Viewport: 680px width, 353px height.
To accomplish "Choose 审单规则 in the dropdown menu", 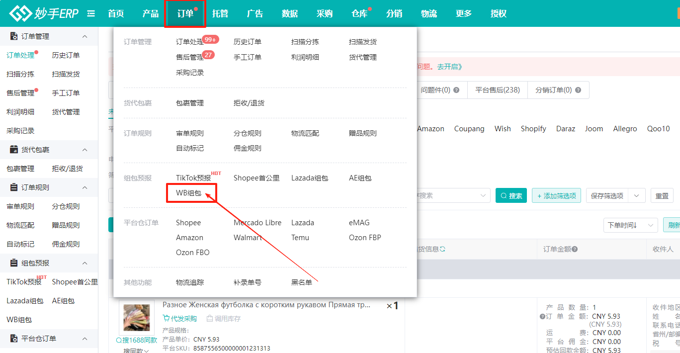I will pos(190,133).
